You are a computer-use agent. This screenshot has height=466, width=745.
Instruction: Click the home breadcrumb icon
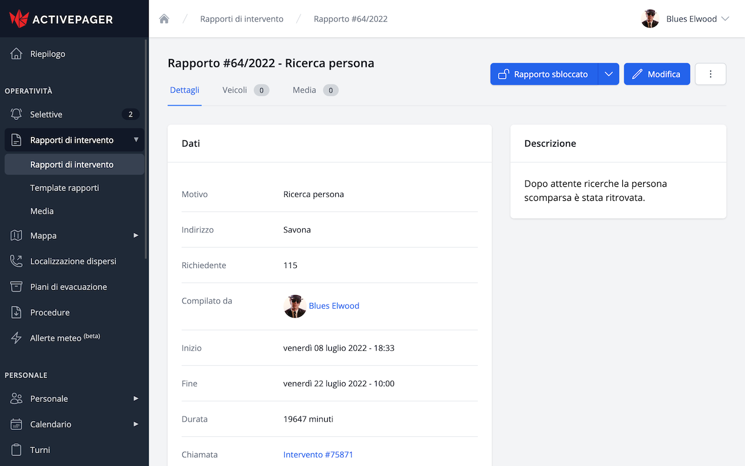(x=164, y=19)
